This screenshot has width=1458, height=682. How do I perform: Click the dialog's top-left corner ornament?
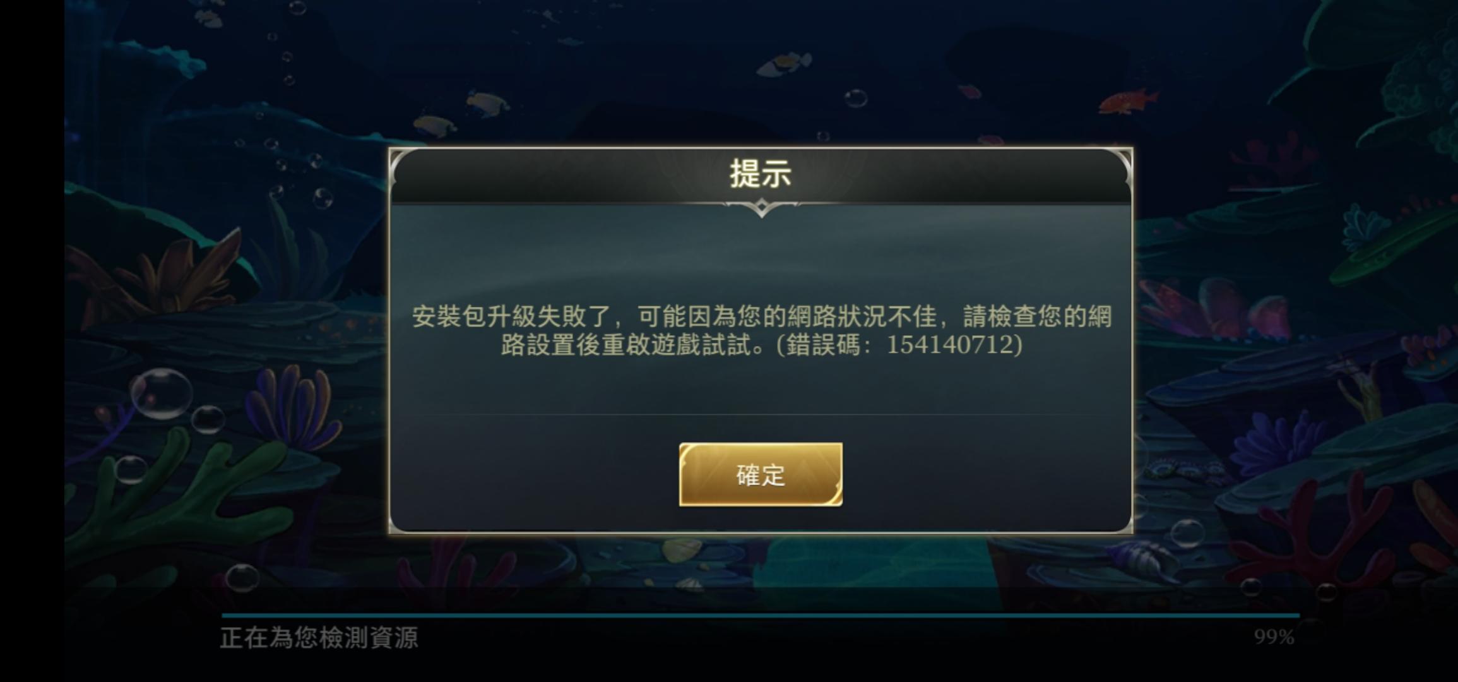(x=404, y=165)
